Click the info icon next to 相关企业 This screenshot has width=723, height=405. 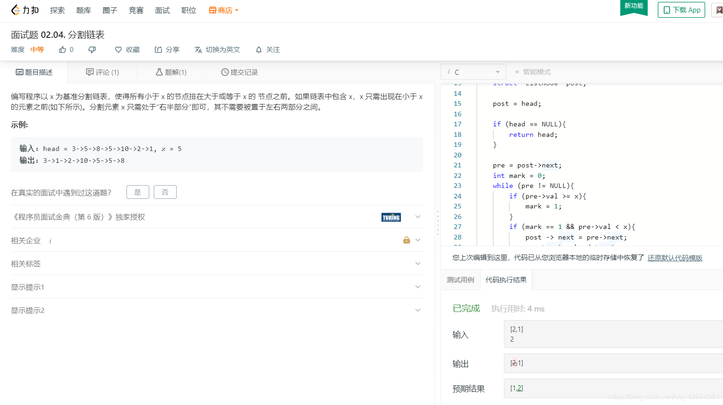point(50,241)
